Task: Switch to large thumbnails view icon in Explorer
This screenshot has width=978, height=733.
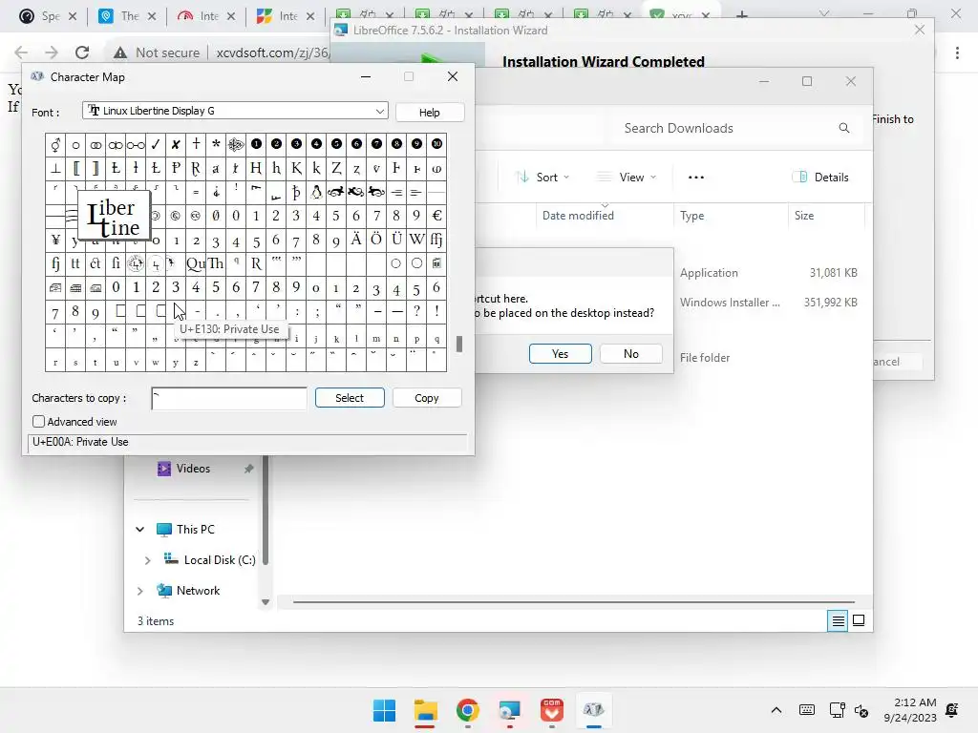Action: click(859, 620)
